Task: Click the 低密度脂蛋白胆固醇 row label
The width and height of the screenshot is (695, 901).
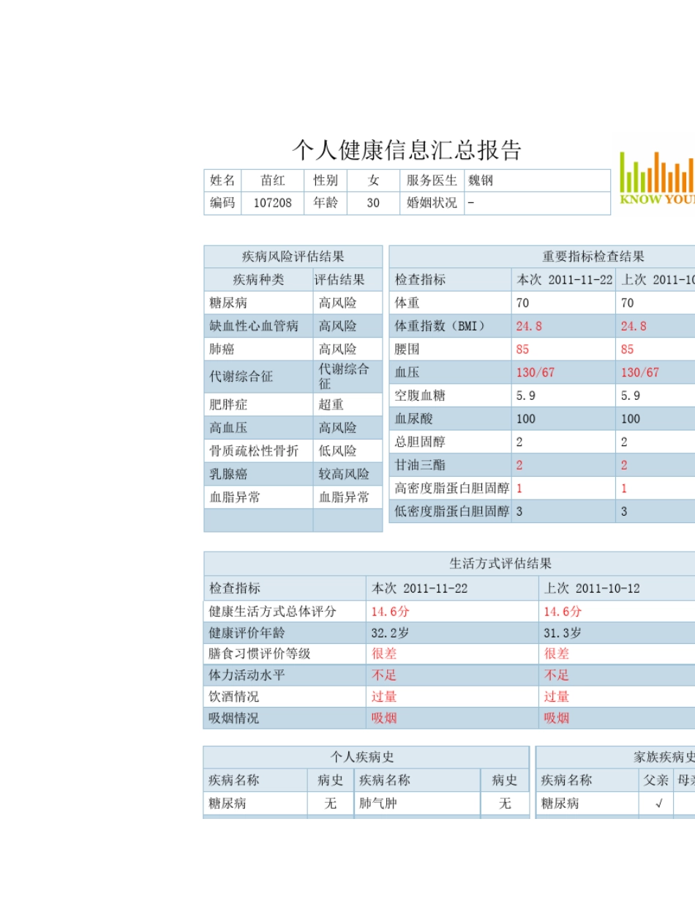Action: 451,511
